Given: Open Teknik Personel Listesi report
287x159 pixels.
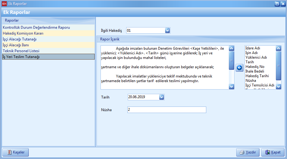Looking at the screenshot, I should point(21,51).
